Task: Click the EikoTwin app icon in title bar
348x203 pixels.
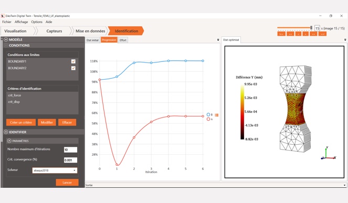Action: pyautogui.click(x=3, y=16)
